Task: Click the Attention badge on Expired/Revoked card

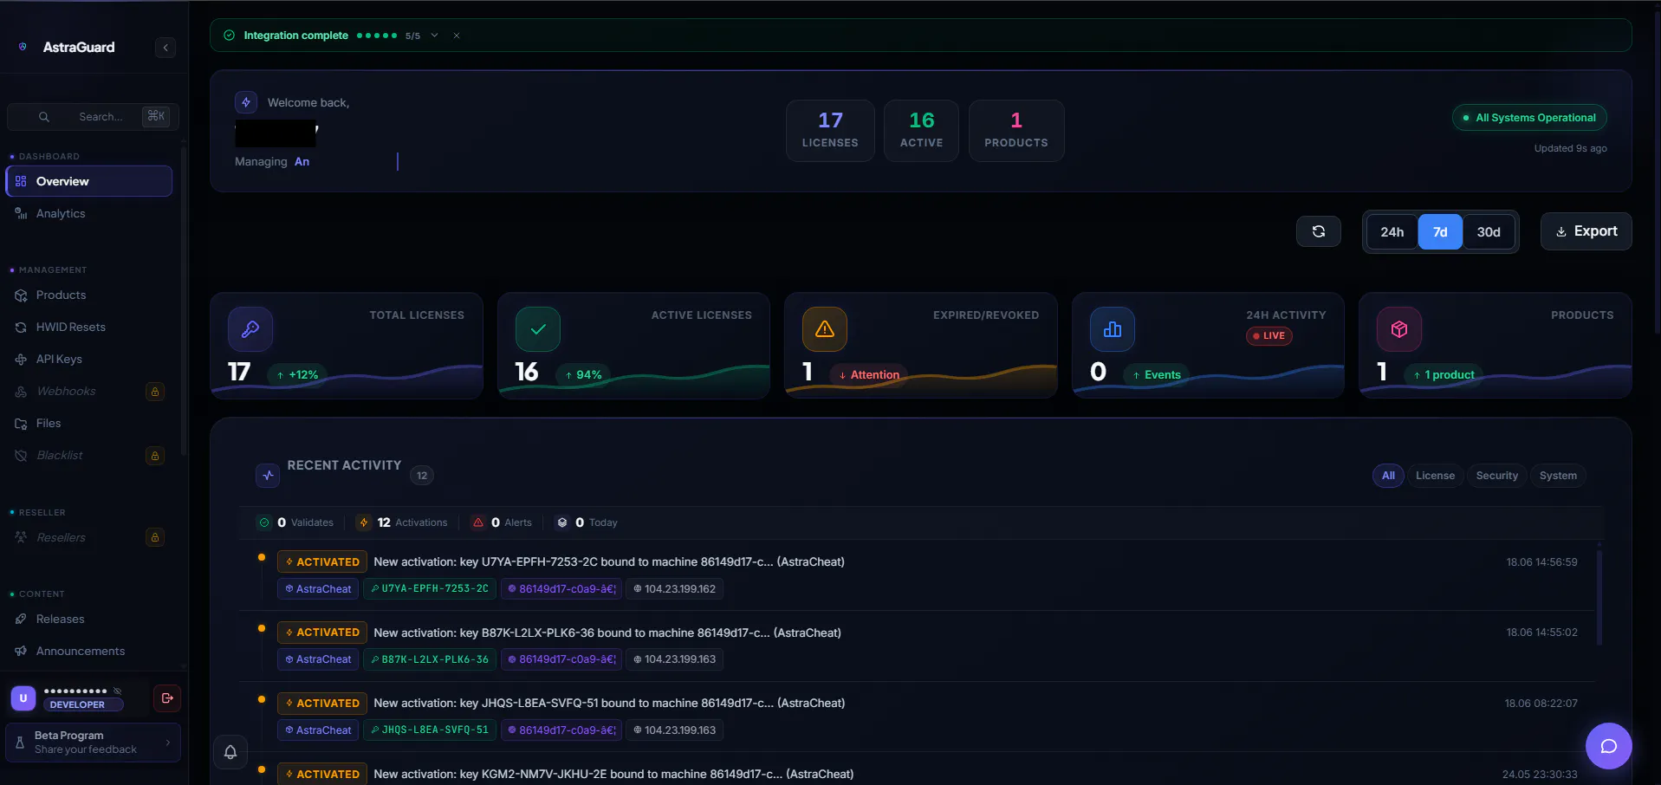Action: point(869,375)
